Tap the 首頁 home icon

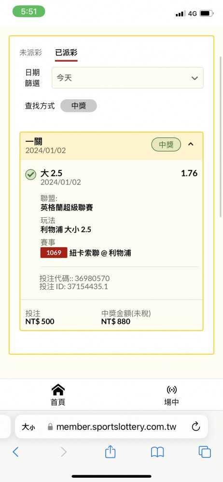(58, 389)
